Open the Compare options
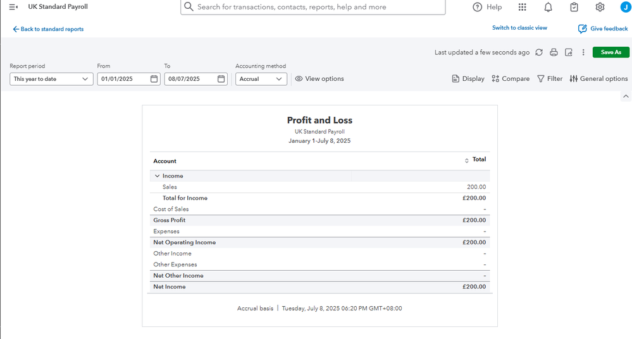Viewport: 632px width, 339px height. click(511, 79)
